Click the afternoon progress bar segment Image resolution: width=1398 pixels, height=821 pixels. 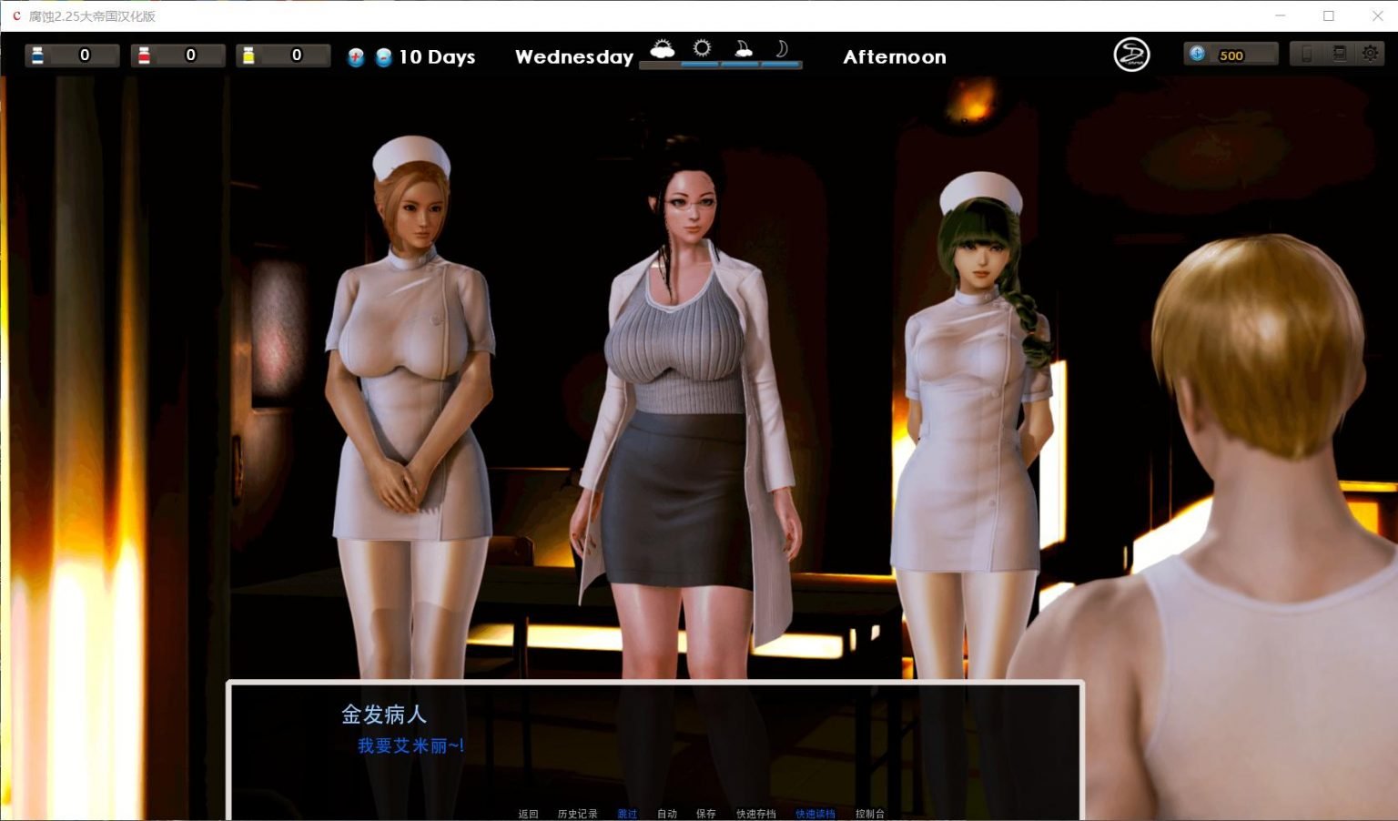pos(702,65)
